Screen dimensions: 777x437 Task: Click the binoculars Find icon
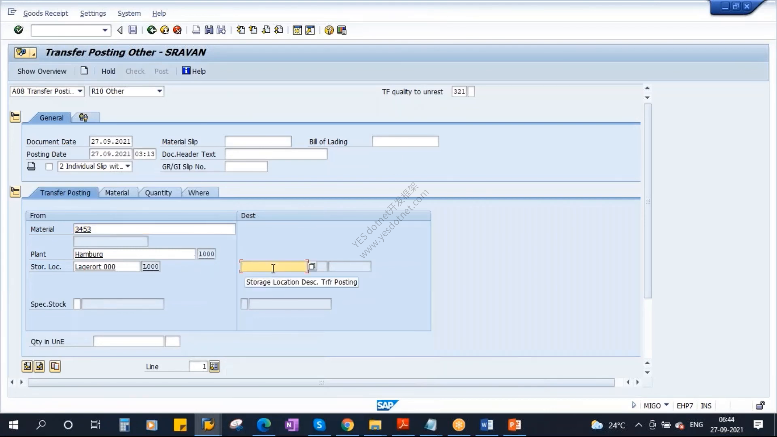(x=209, y=30)
